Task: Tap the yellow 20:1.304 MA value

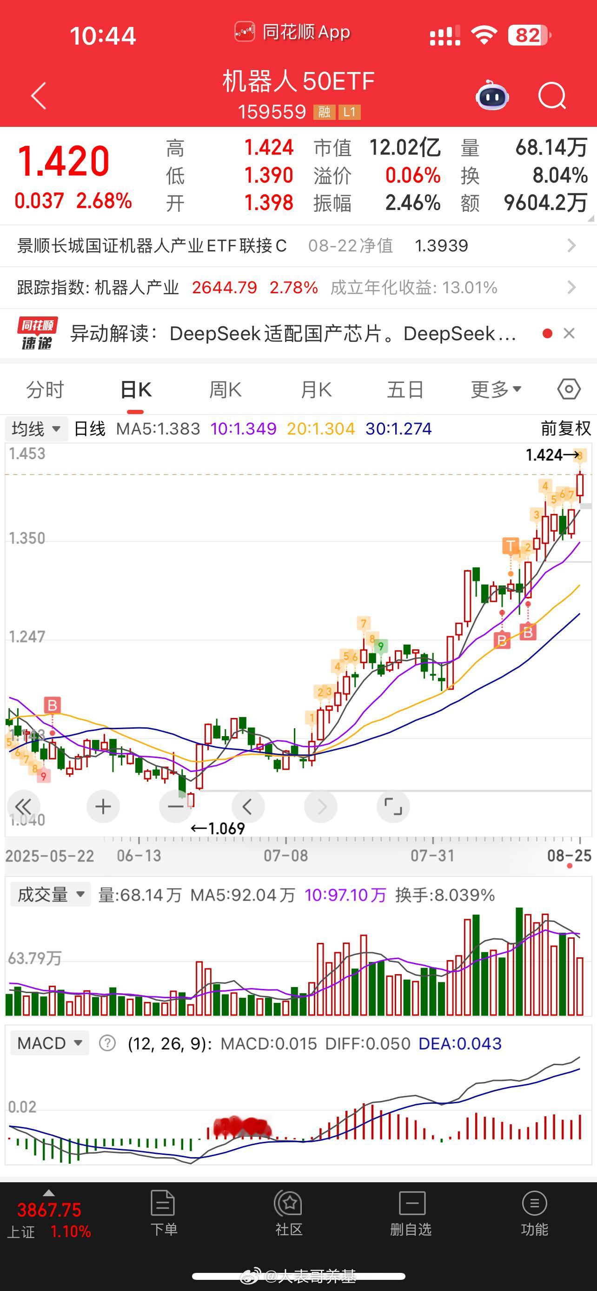Action: (x=321, y=429)
